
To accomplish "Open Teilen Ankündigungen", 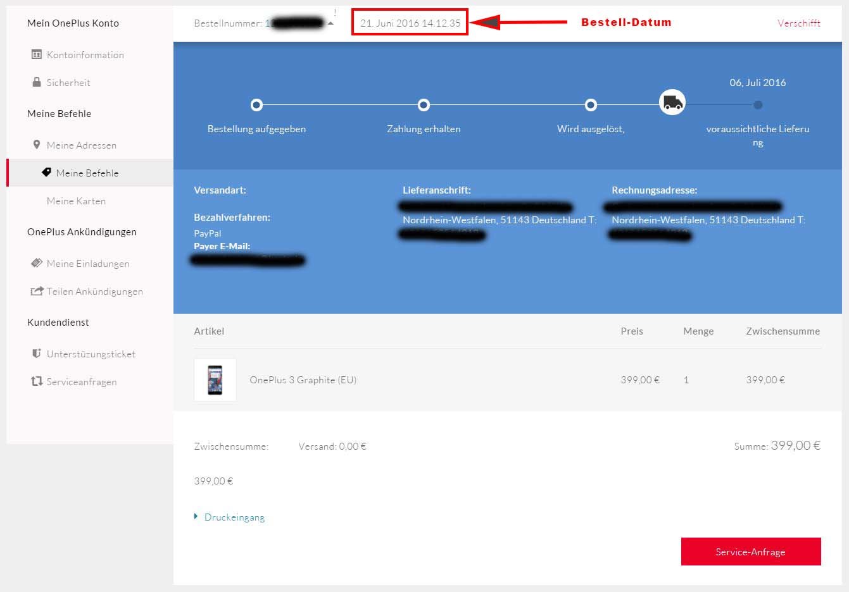I will pos(95,292).
